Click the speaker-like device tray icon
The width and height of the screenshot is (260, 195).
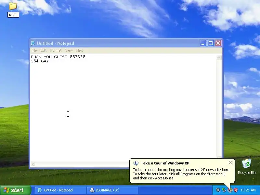(x=218, y=190)
